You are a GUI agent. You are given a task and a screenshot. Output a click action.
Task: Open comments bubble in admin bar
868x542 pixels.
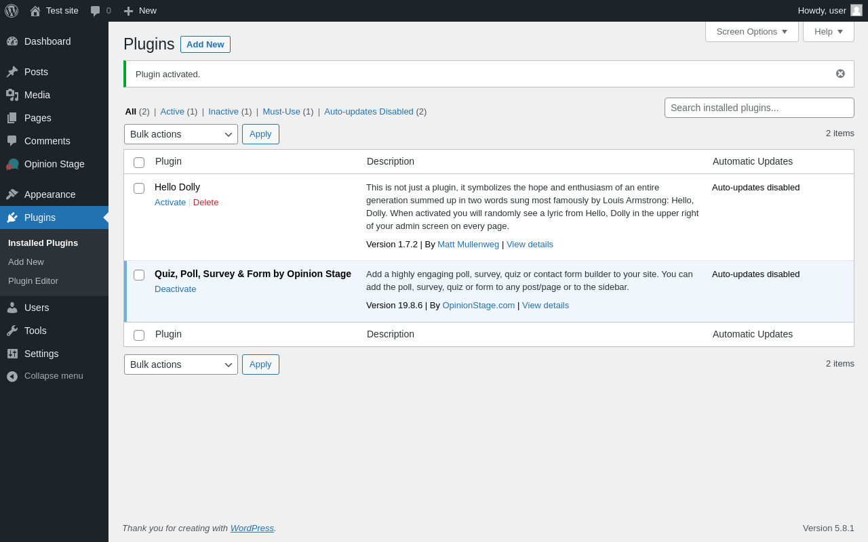coord(96,11)
